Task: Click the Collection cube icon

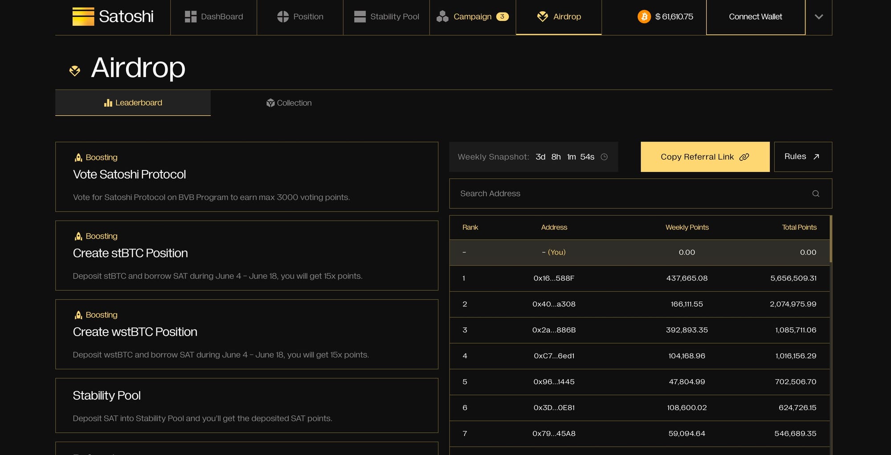Action: (x=270, y=103)
